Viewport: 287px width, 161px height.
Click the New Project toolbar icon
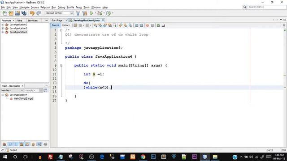pos(11,13)
